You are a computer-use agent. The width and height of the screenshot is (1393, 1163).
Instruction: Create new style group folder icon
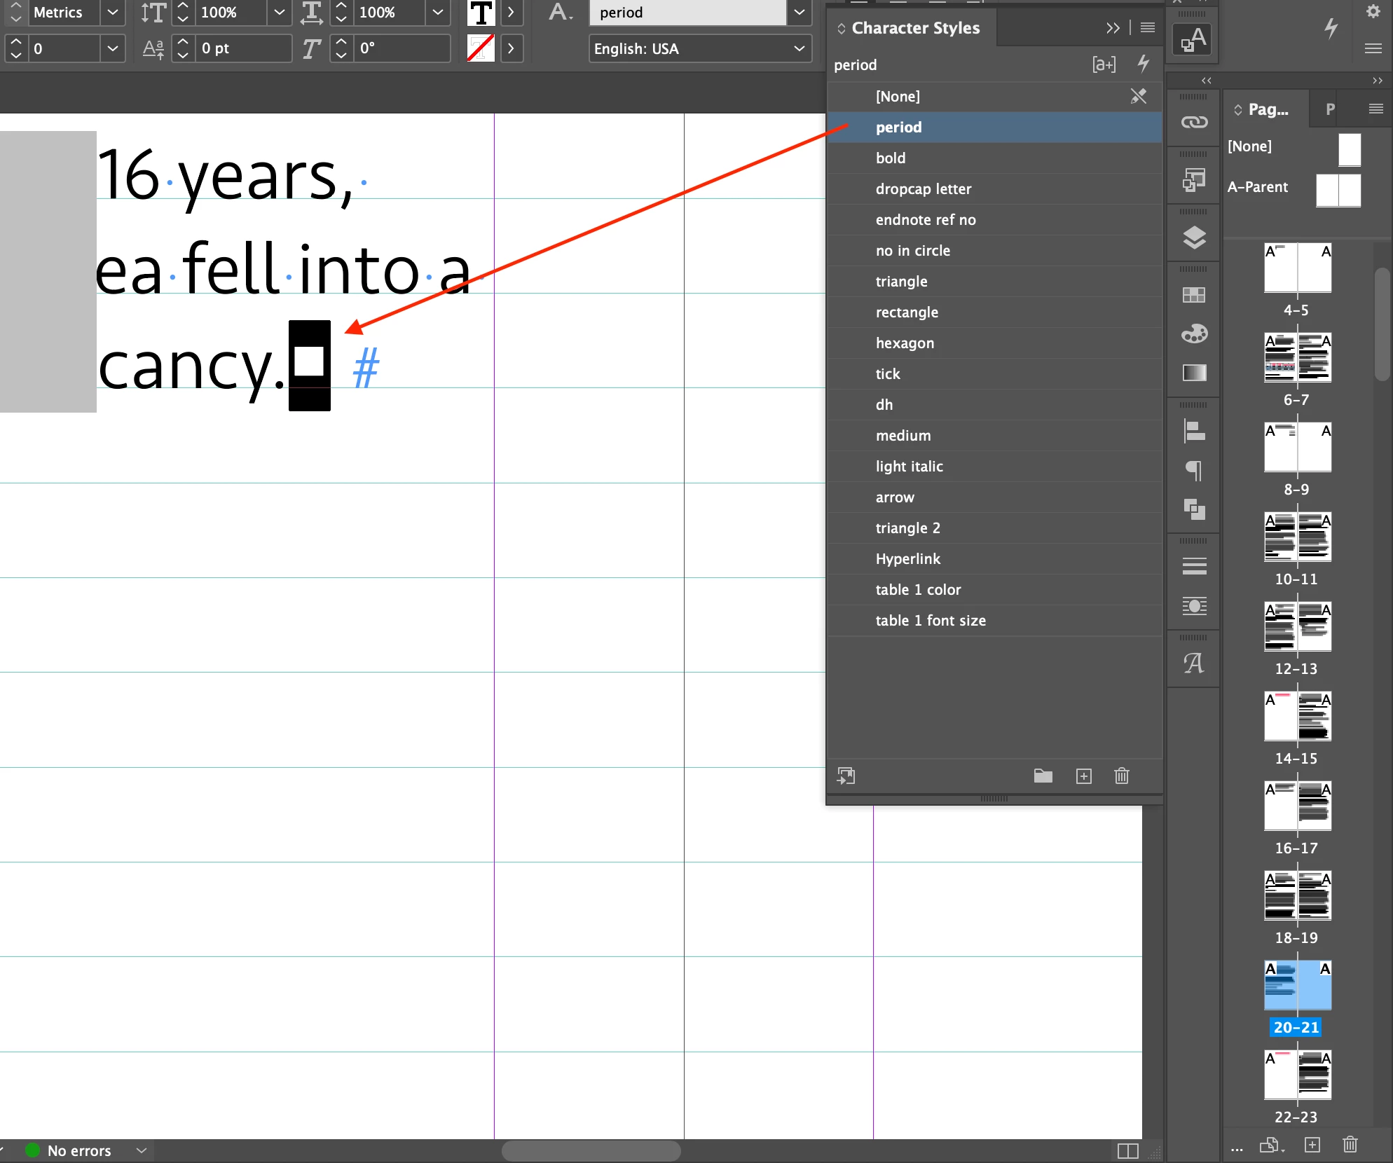pos(1043,776)
